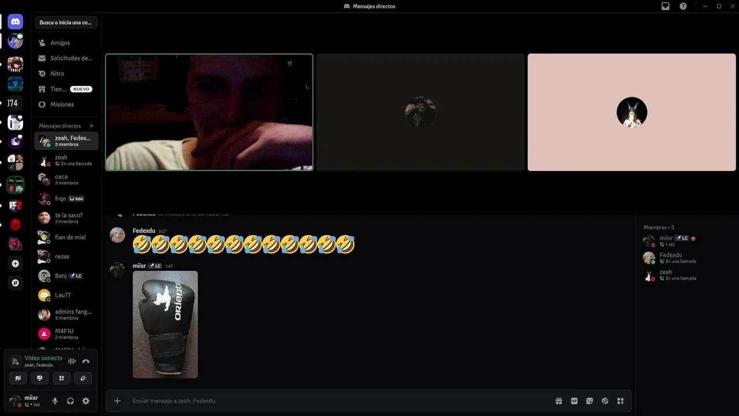Image resolution: width=739 pixels, height=416 pixels.
Task: Explore discoverable servers compass icon
Action: pyautogui.click(x=16, y=283)
